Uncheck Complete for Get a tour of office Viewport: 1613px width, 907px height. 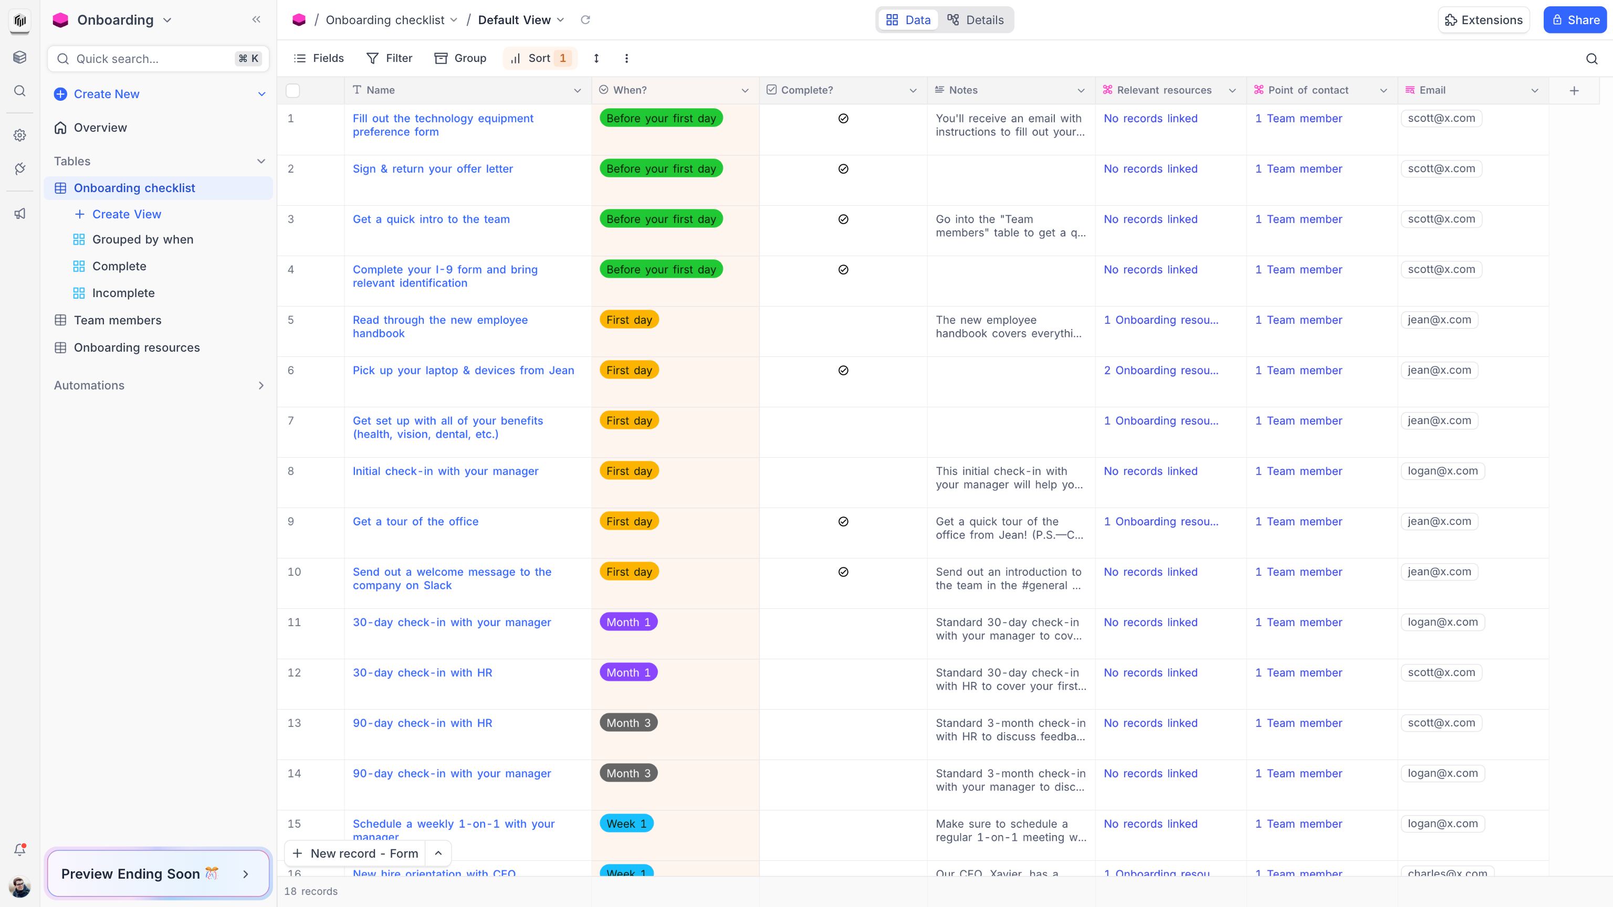click(843, 521)
